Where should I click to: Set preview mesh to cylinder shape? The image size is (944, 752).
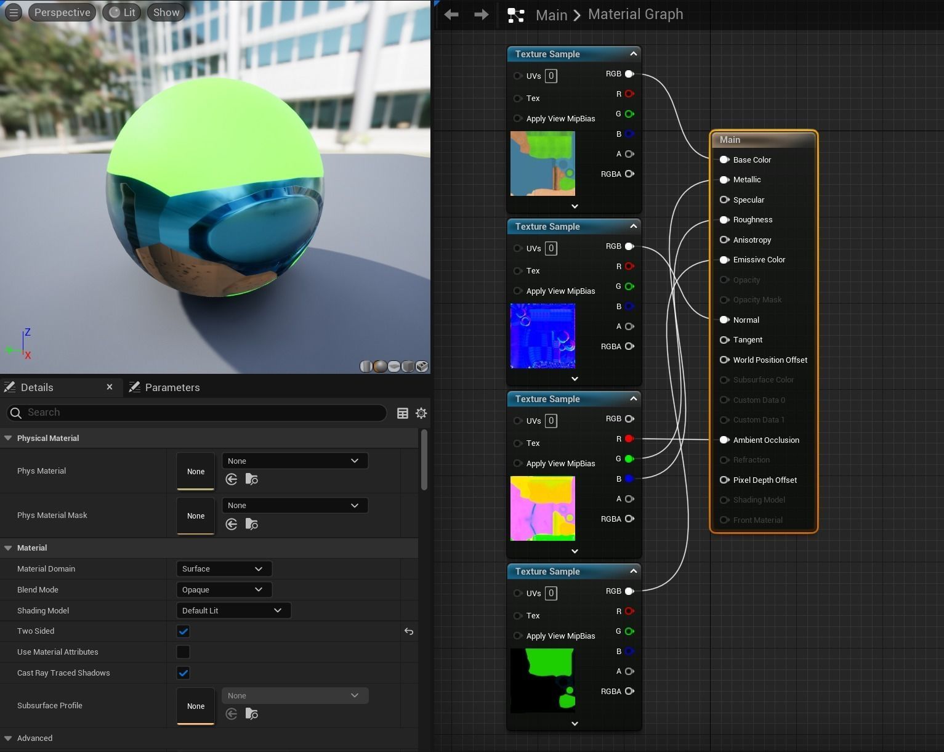366,366
